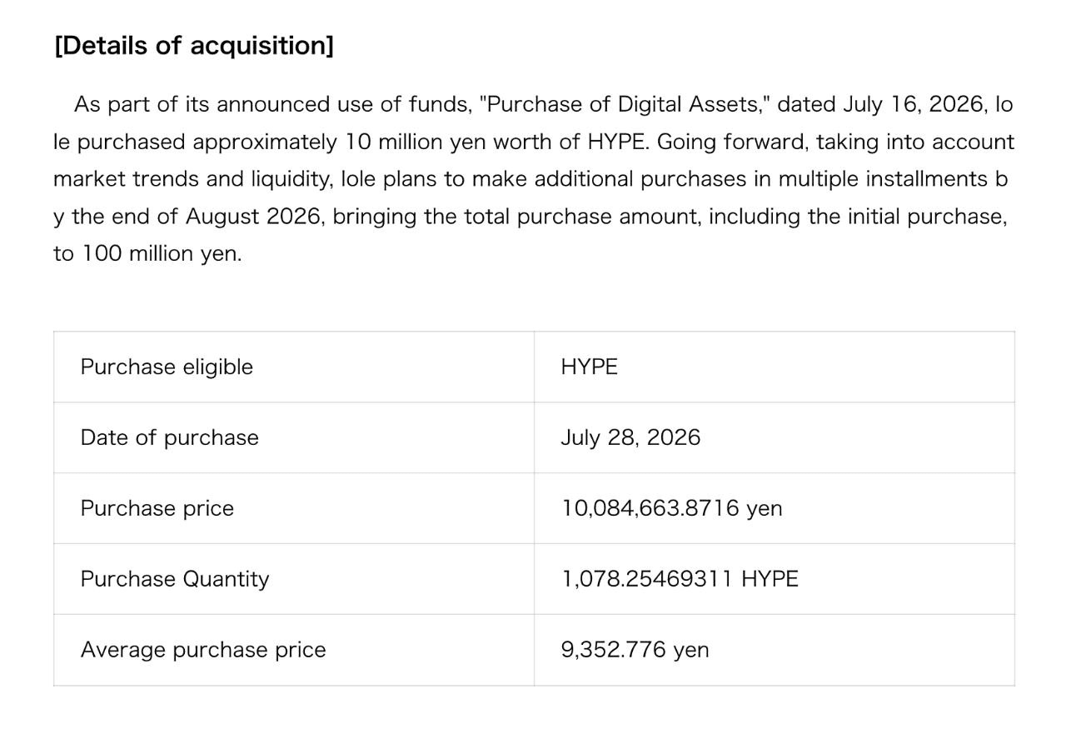Select the 10,084,663.8716 yen value
The image size is (1066, 734).
(672, 508)
